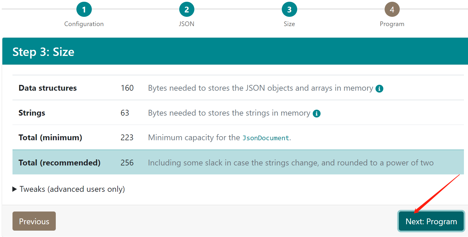
Task: Click the Next: Program button
Action: coord(431,221)
